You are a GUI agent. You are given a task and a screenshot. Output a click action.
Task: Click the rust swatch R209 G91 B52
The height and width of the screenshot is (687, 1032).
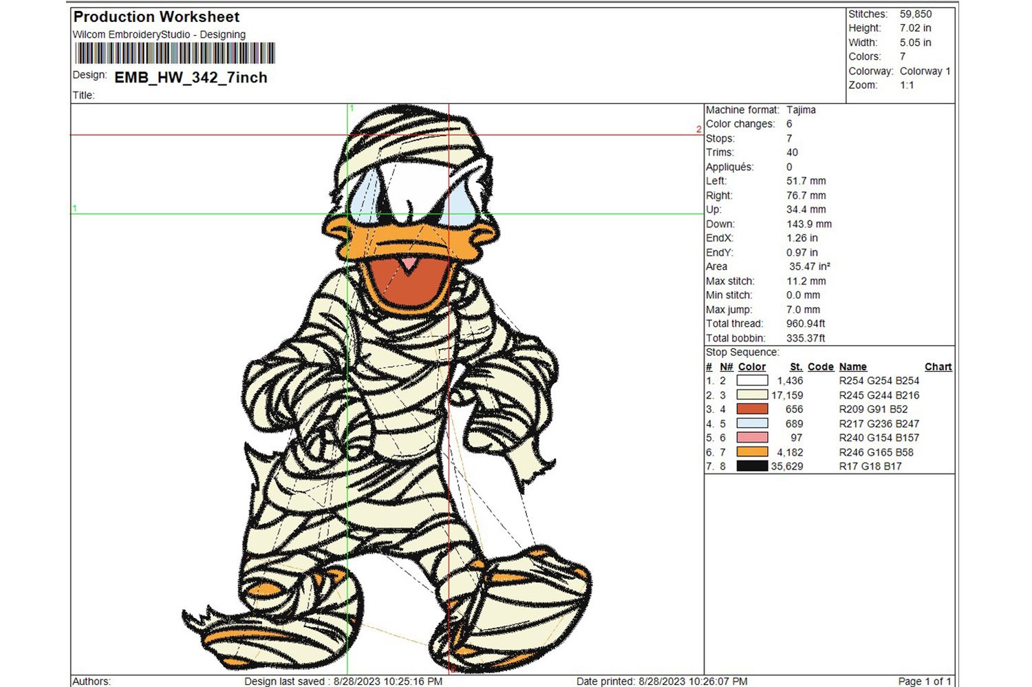point(752,409)
